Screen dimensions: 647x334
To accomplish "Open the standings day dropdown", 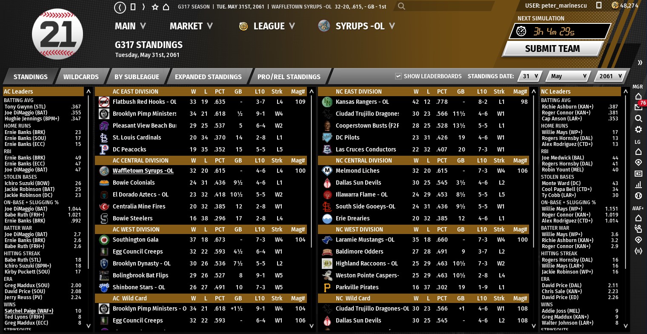I will tap(530, 76).
